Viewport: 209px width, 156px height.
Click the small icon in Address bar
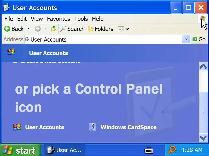pos(27,39)
